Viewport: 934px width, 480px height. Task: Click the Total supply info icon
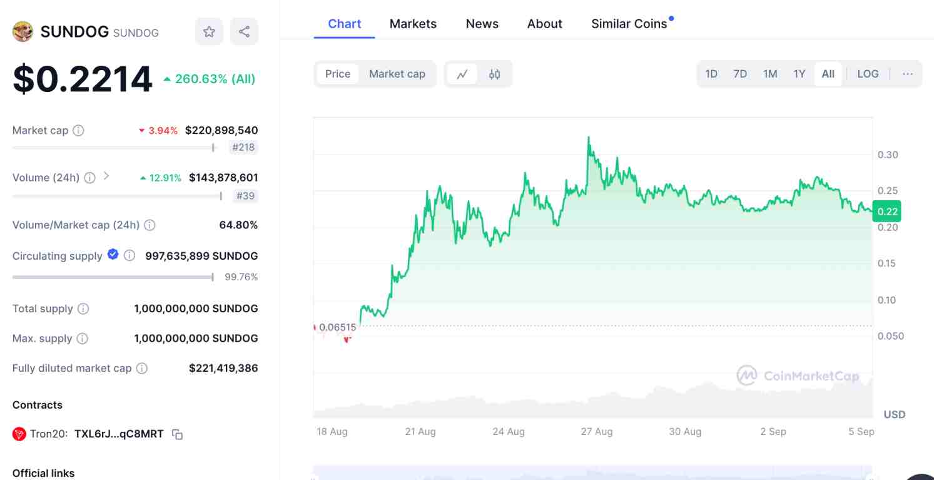(83, 309)
